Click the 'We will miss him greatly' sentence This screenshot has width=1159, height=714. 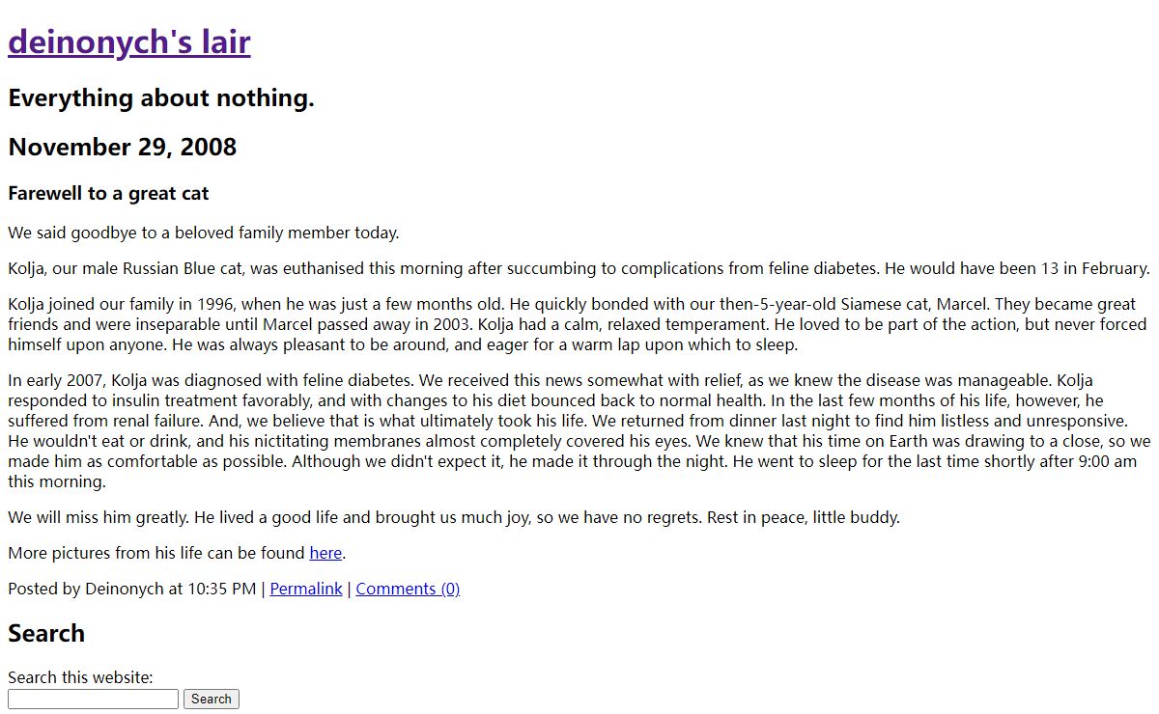point(99,517)
